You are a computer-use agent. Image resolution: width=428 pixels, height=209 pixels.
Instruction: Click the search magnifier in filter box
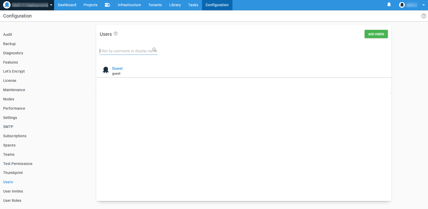click(154, 49)
